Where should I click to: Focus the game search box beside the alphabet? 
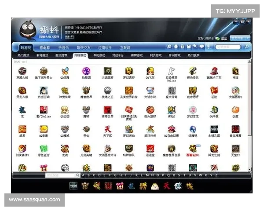(60, 175)
